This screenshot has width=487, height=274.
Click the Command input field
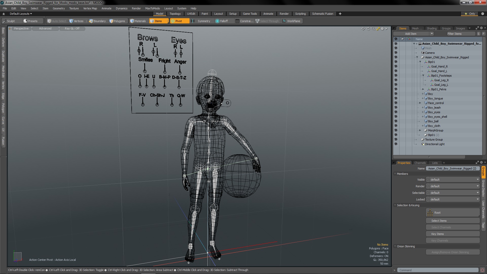pyautogui.click(x=438, y=270)
